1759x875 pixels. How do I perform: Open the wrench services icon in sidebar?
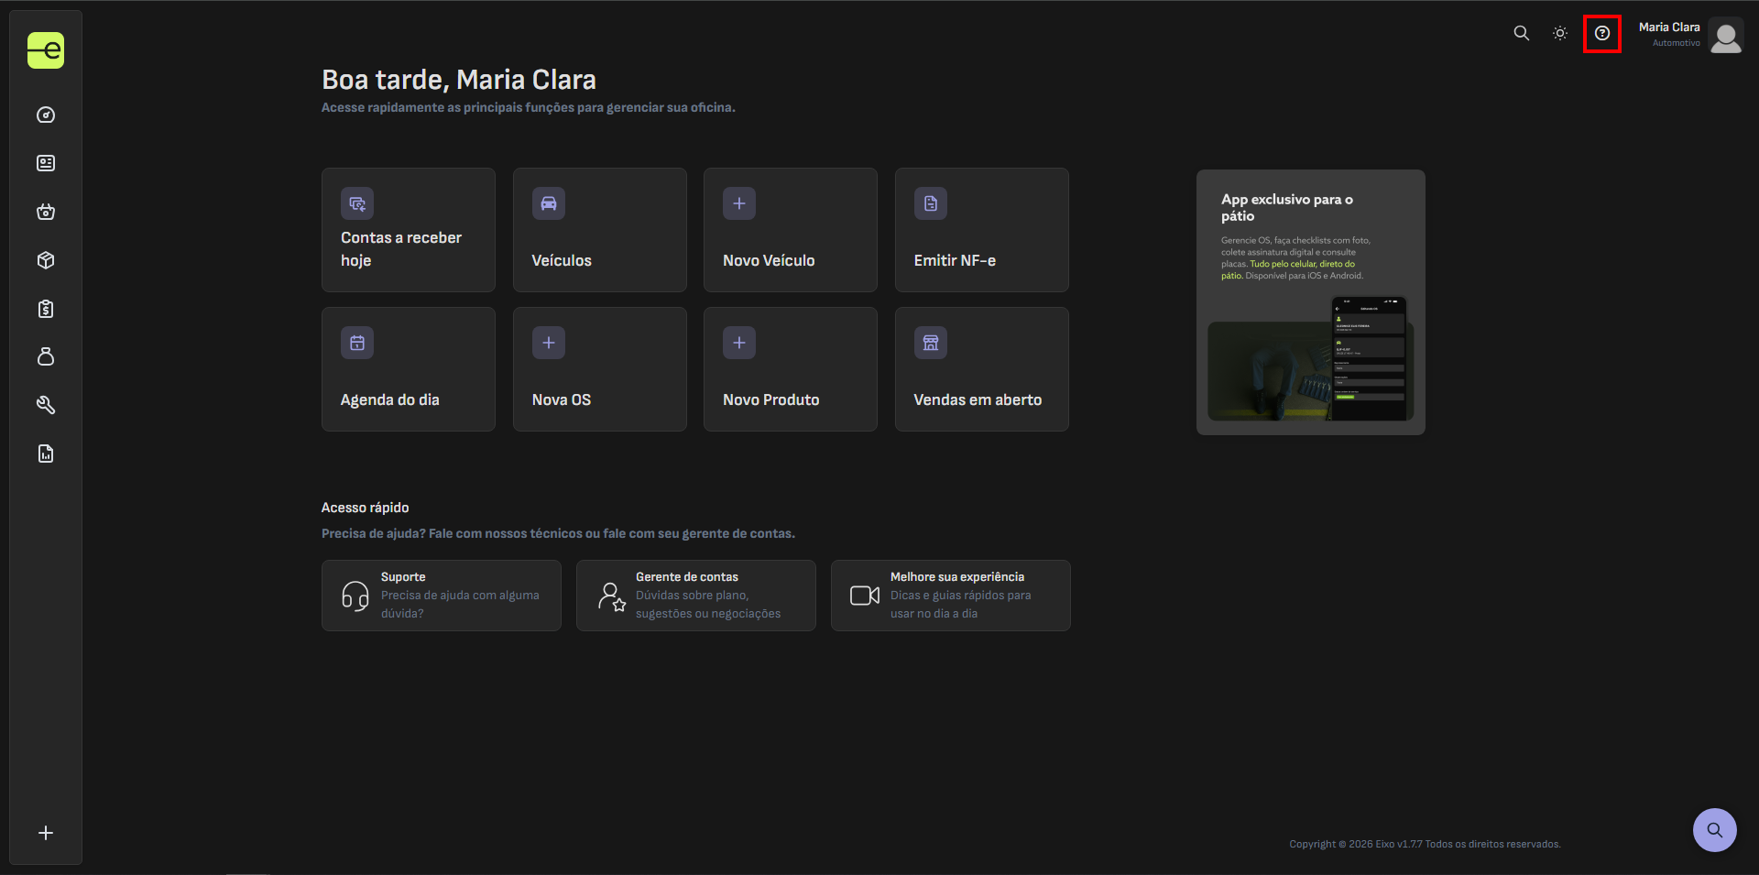coord(46,405)
